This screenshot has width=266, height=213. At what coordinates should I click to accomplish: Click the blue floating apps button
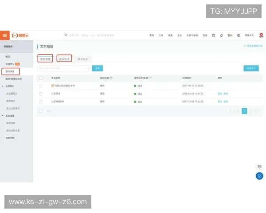click(x=259, y=176)
